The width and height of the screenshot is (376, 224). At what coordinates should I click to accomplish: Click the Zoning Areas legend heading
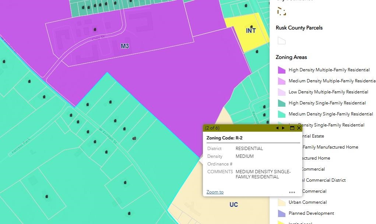pyautogui.click(x=291, y=57)
